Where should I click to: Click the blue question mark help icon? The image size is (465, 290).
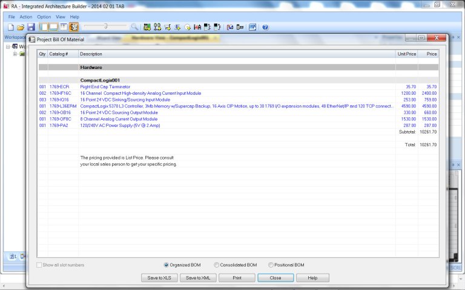[x=265, y=27]
